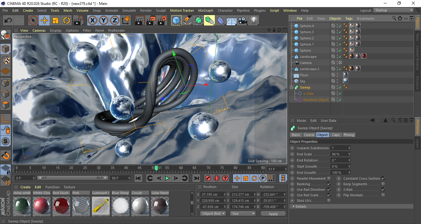Image resolution: width=421 pixels, height=224 pixels.
Task: Enable Flip Normals checkbox
Action: 383,195
